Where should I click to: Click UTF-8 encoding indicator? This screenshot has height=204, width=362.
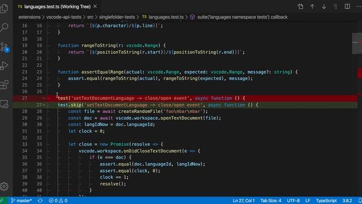pyautogui.click(x=293, y=201)
